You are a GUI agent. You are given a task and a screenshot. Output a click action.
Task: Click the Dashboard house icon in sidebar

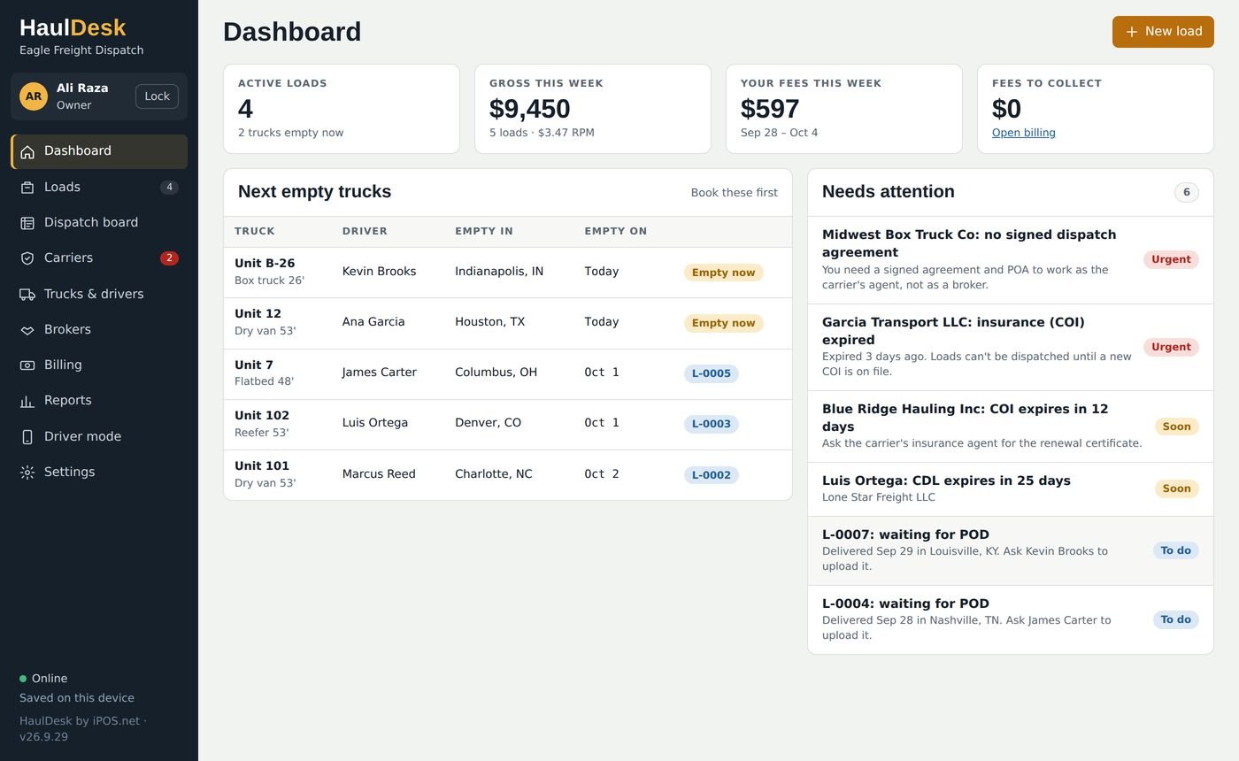pyautogui.click(x=27, y=151)
